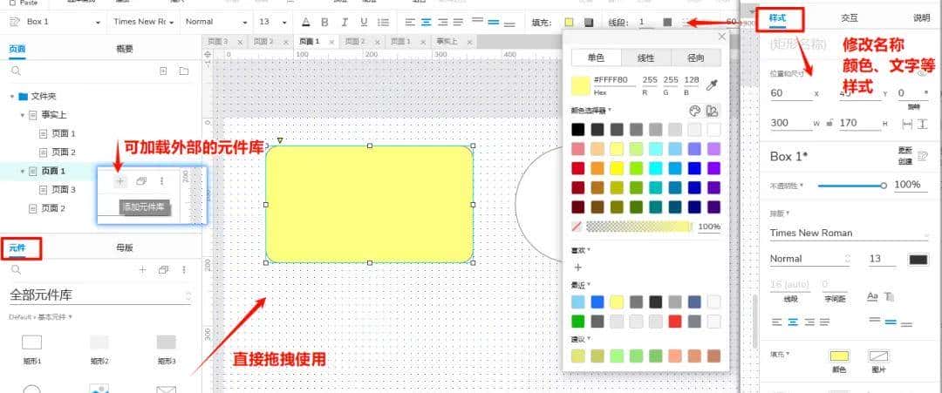
Task: Open the style manager icon beside Box 1
Action: tap(14, 22)
